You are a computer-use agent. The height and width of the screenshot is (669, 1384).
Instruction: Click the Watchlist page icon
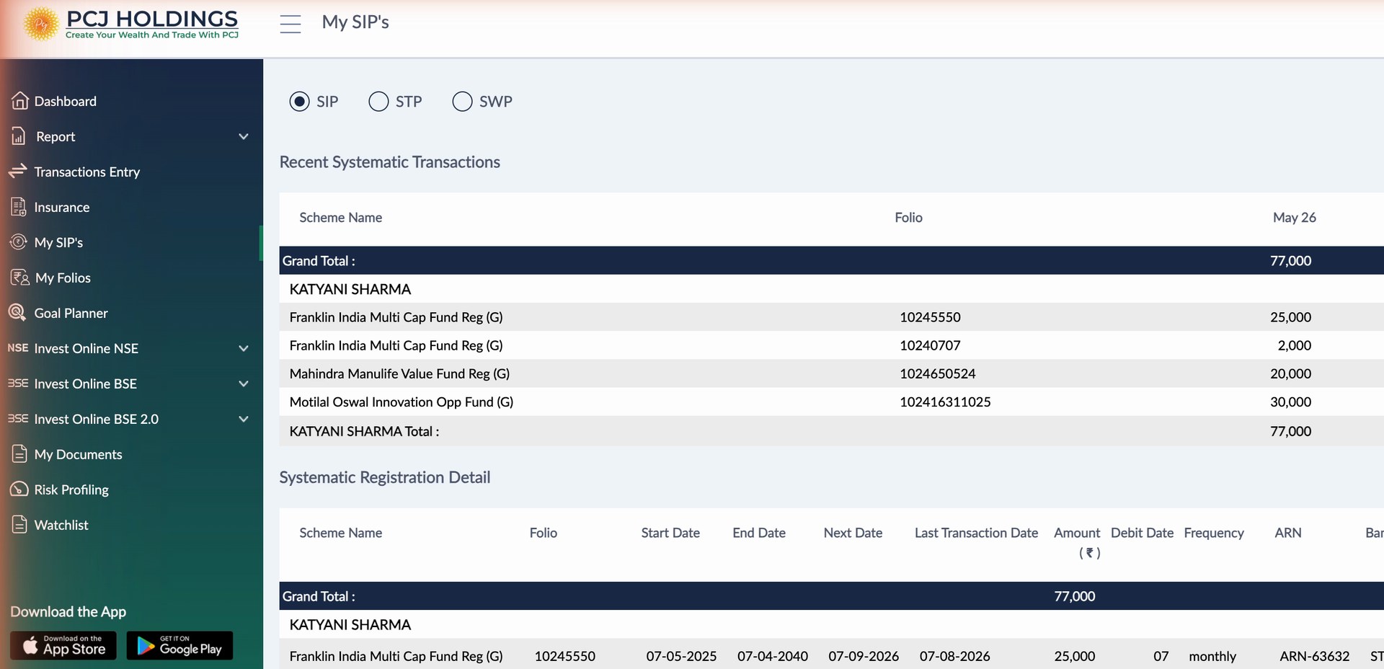(x=19, y=525)
